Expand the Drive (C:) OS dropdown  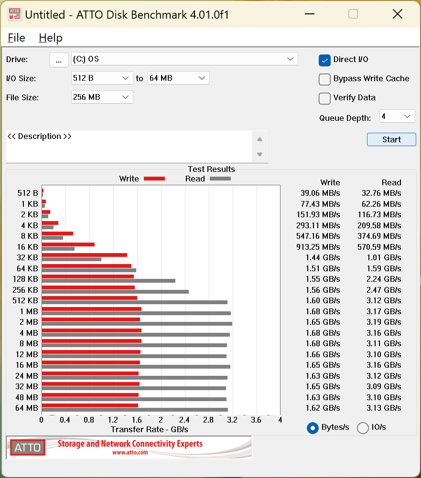point(184,59)
